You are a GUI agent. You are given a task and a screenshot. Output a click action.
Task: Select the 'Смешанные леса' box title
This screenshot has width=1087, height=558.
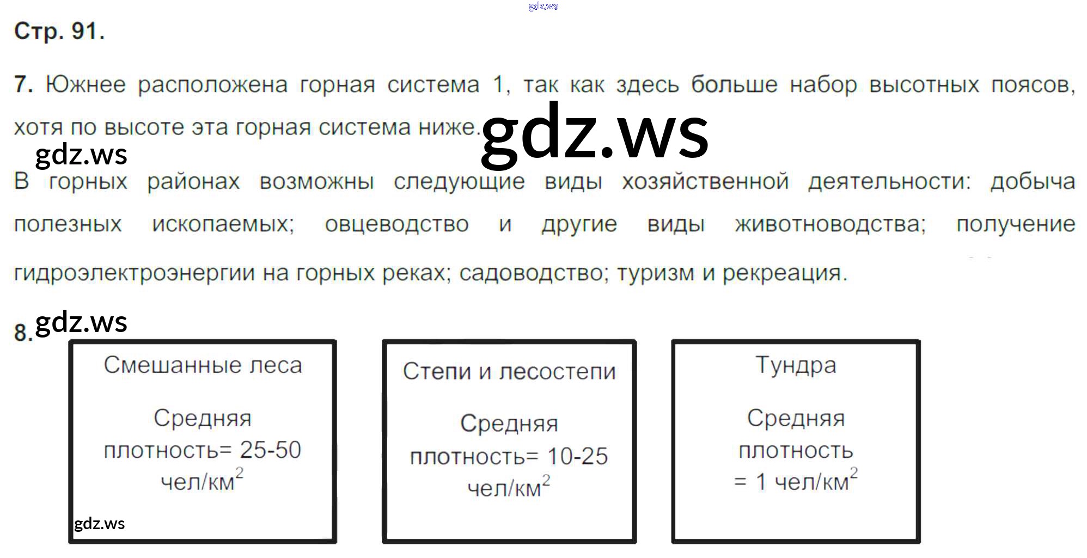pos(203,365)
